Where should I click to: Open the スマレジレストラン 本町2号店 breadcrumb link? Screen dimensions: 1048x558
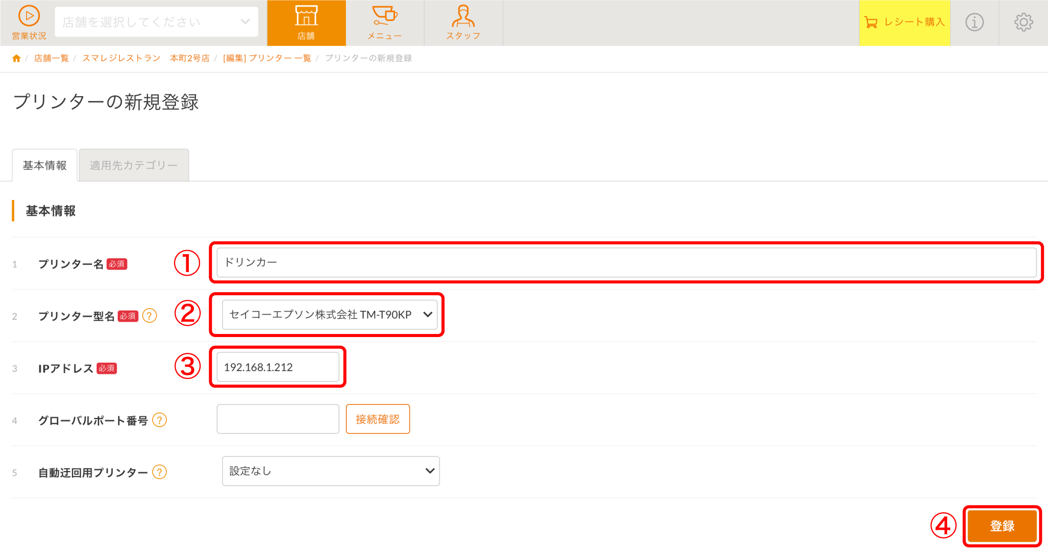pos(146,58)
